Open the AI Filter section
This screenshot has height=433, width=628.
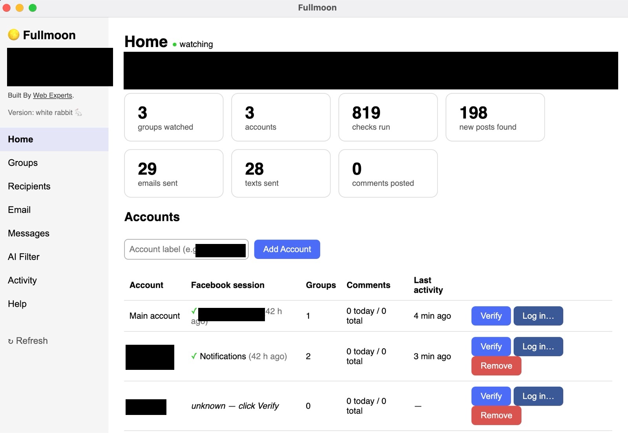pos(54,257)
